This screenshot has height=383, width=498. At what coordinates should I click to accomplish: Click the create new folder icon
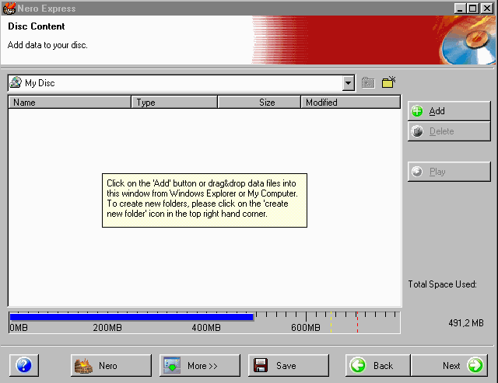(x=389, y=82)
